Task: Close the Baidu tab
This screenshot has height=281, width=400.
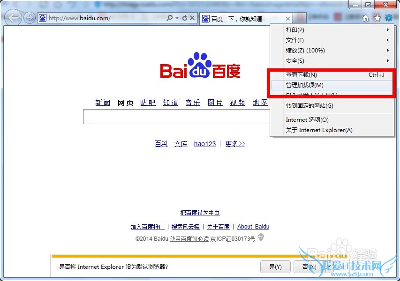Action: [288, 19]
